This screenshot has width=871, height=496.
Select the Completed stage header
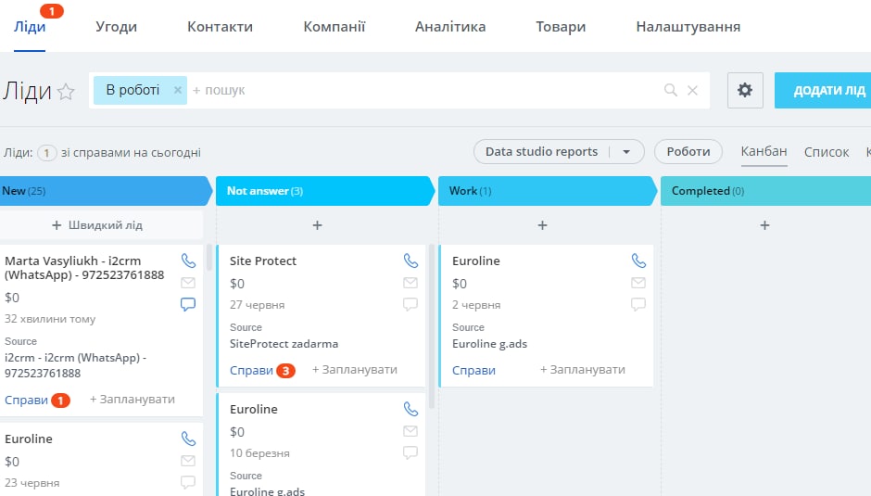pyautogui.click(x=766, y=191)
